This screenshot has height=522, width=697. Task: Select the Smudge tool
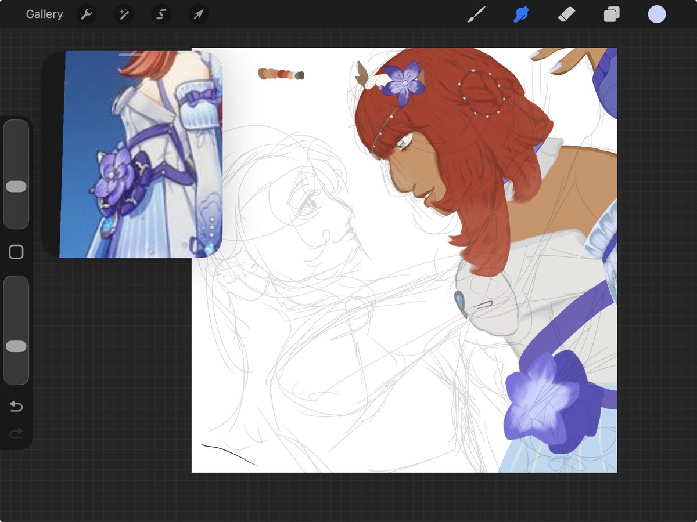521,14
